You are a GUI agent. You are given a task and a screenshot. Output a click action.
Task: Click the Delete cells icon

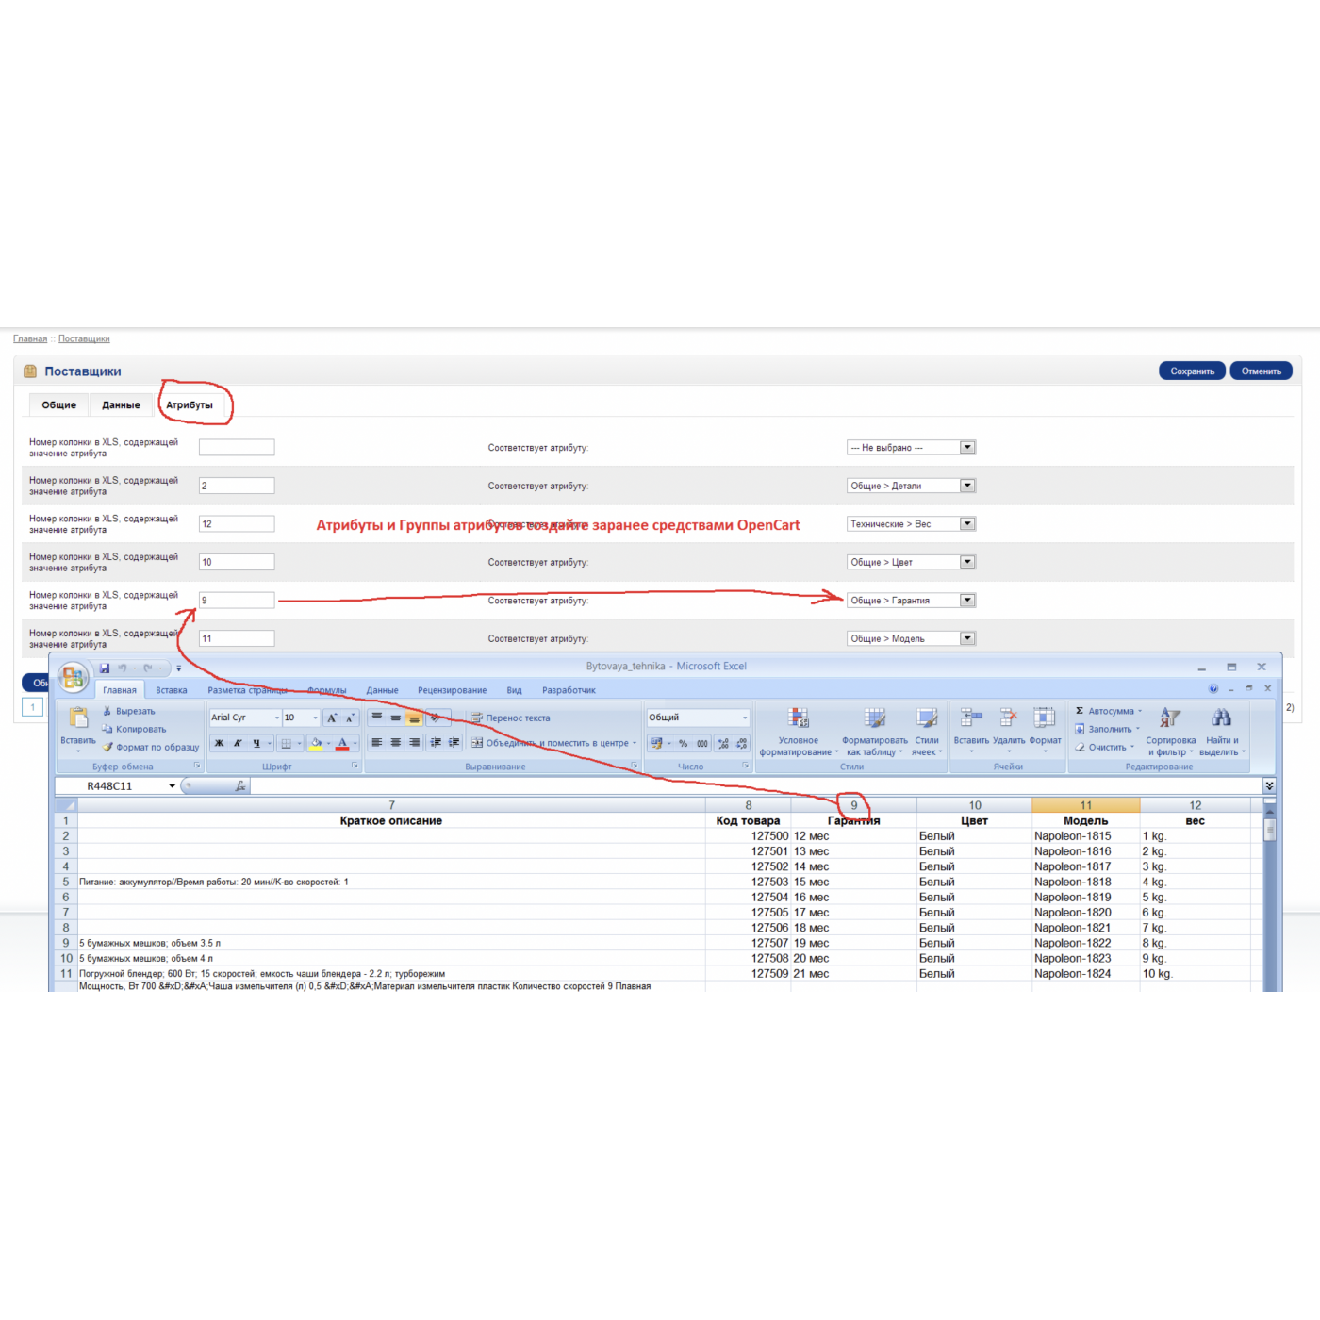click(x=1008, y=718)
